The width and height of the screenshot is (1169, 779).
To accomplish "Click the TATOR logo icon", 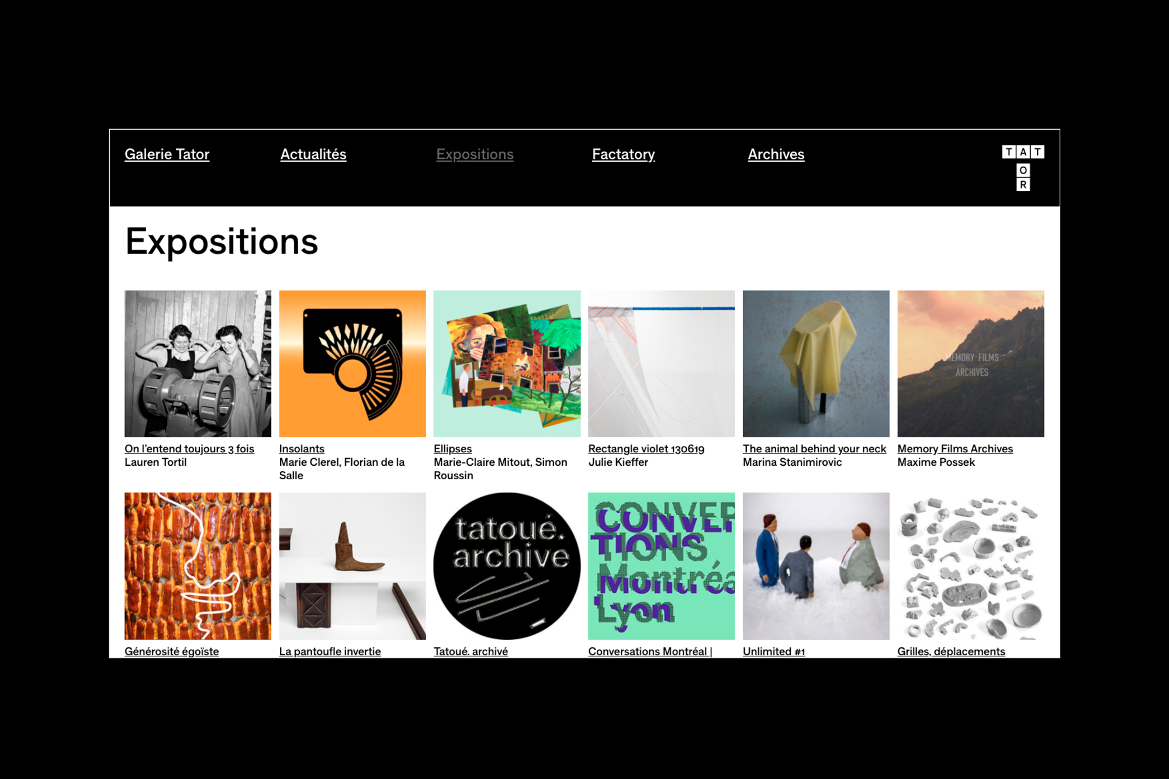I will point(1023,168).
